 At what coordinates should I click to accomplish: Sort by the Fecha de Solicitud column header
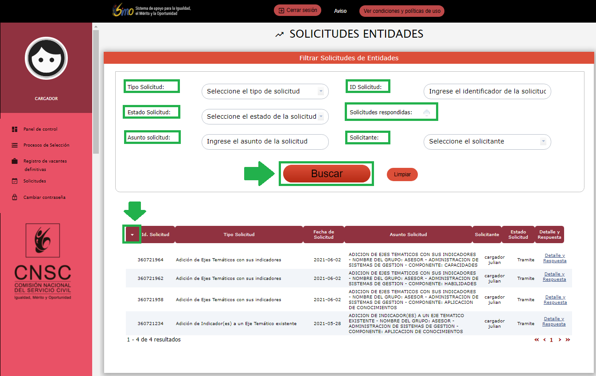(x=323, y=235)
